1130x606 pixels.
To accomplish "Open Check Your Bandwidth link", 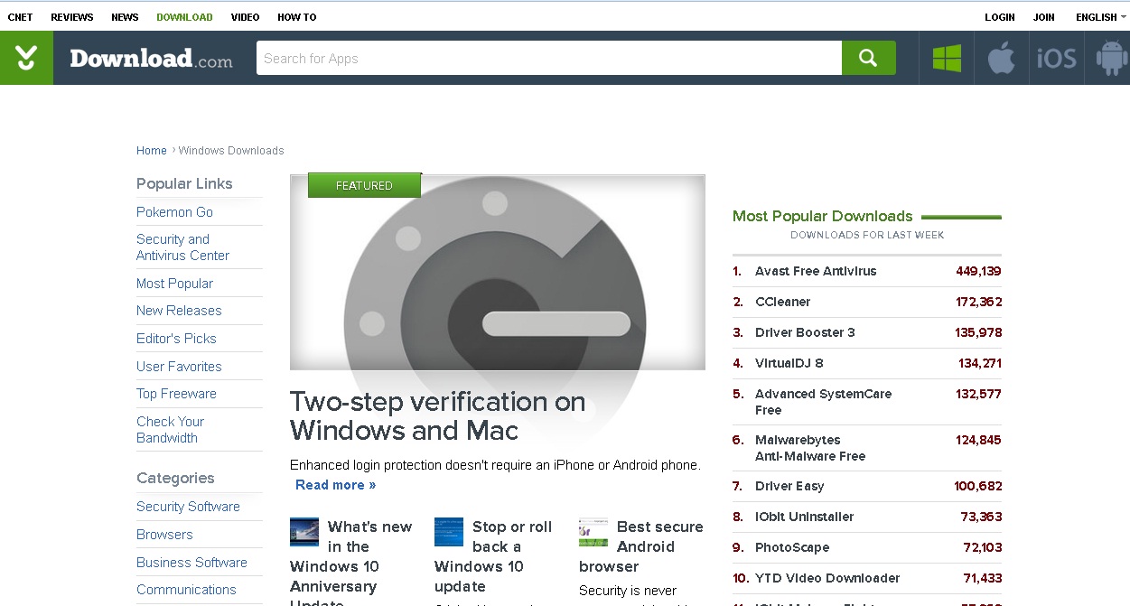I will tap(170, 430).
